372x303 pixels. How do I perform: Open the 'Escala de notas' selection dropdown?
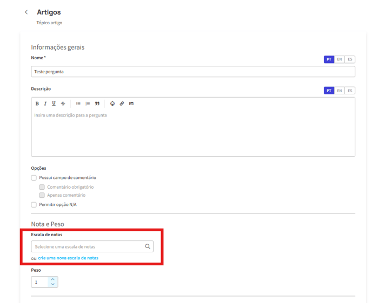(x=92, y=246)
